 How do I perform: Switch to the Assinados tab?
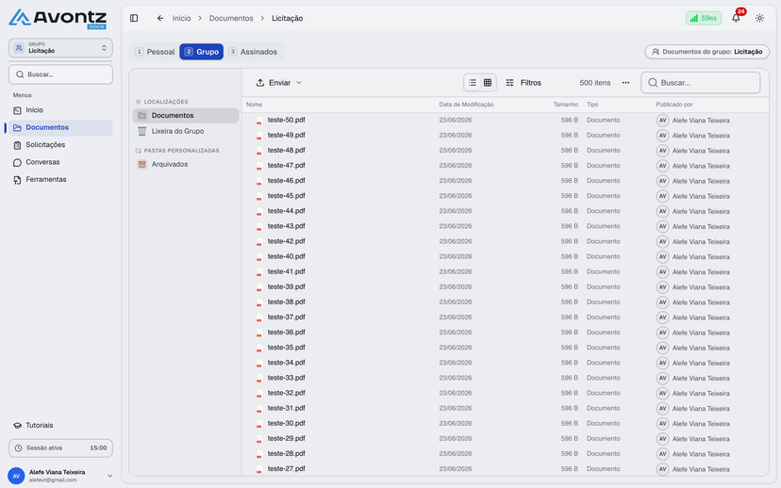tap(253, 52)
